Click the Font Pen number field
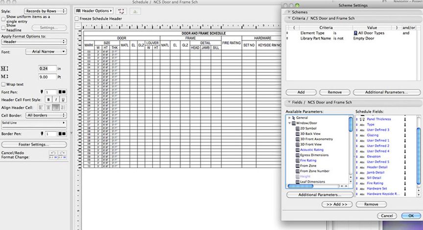 coord(50,92)
